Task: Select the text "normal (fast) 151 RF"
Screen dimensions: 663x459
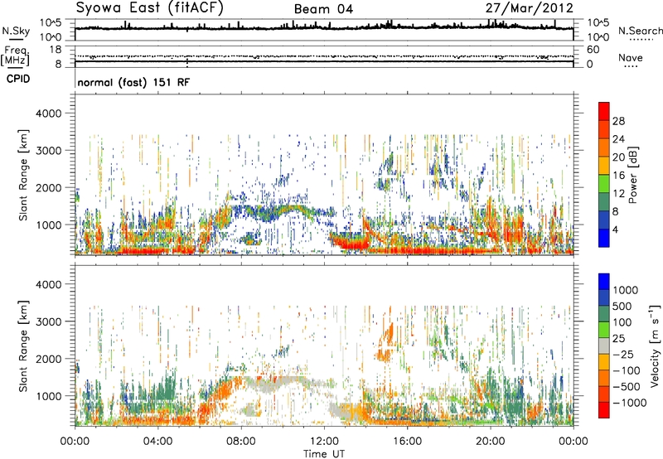Action: coord(133,82)
